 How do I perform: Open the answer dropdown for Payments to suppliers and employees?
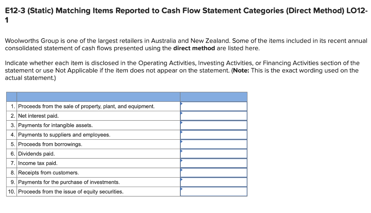point(213,134)
